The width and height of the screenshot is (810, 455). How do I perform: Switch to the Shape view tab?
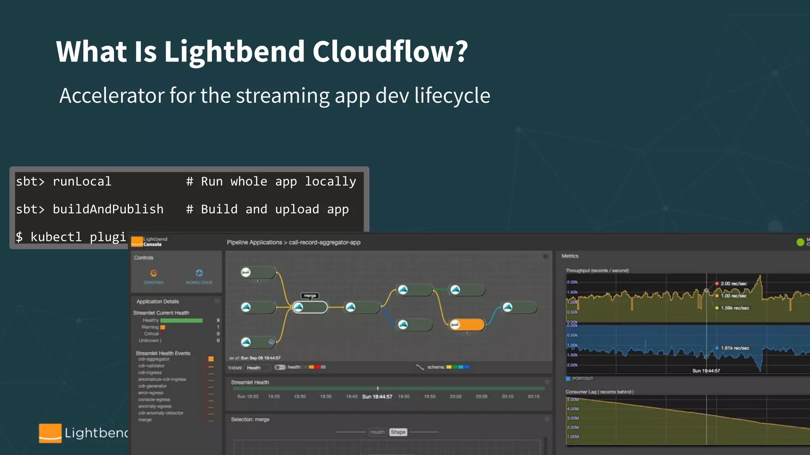[398, 432]
